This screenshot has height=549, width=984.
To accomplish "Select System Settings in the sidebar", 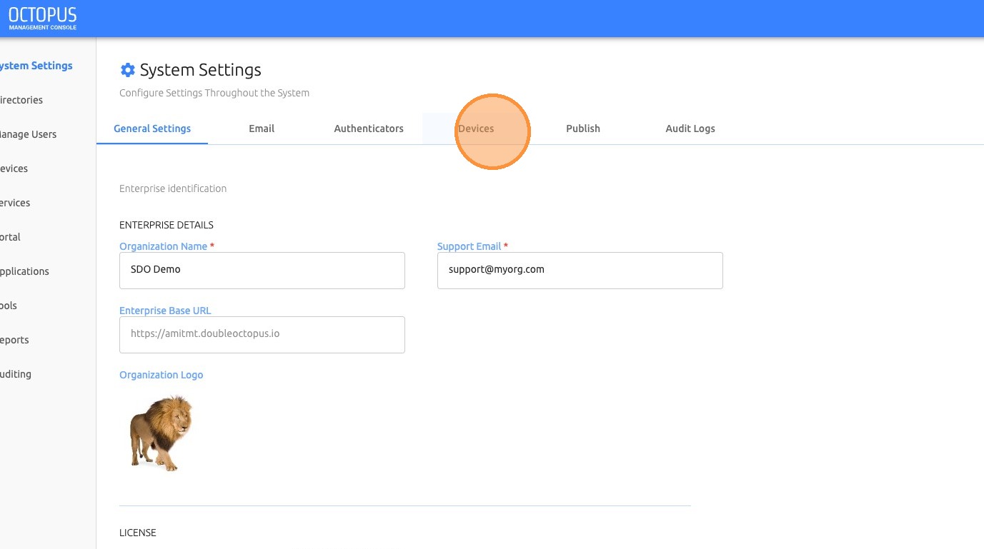I will 36,66.
